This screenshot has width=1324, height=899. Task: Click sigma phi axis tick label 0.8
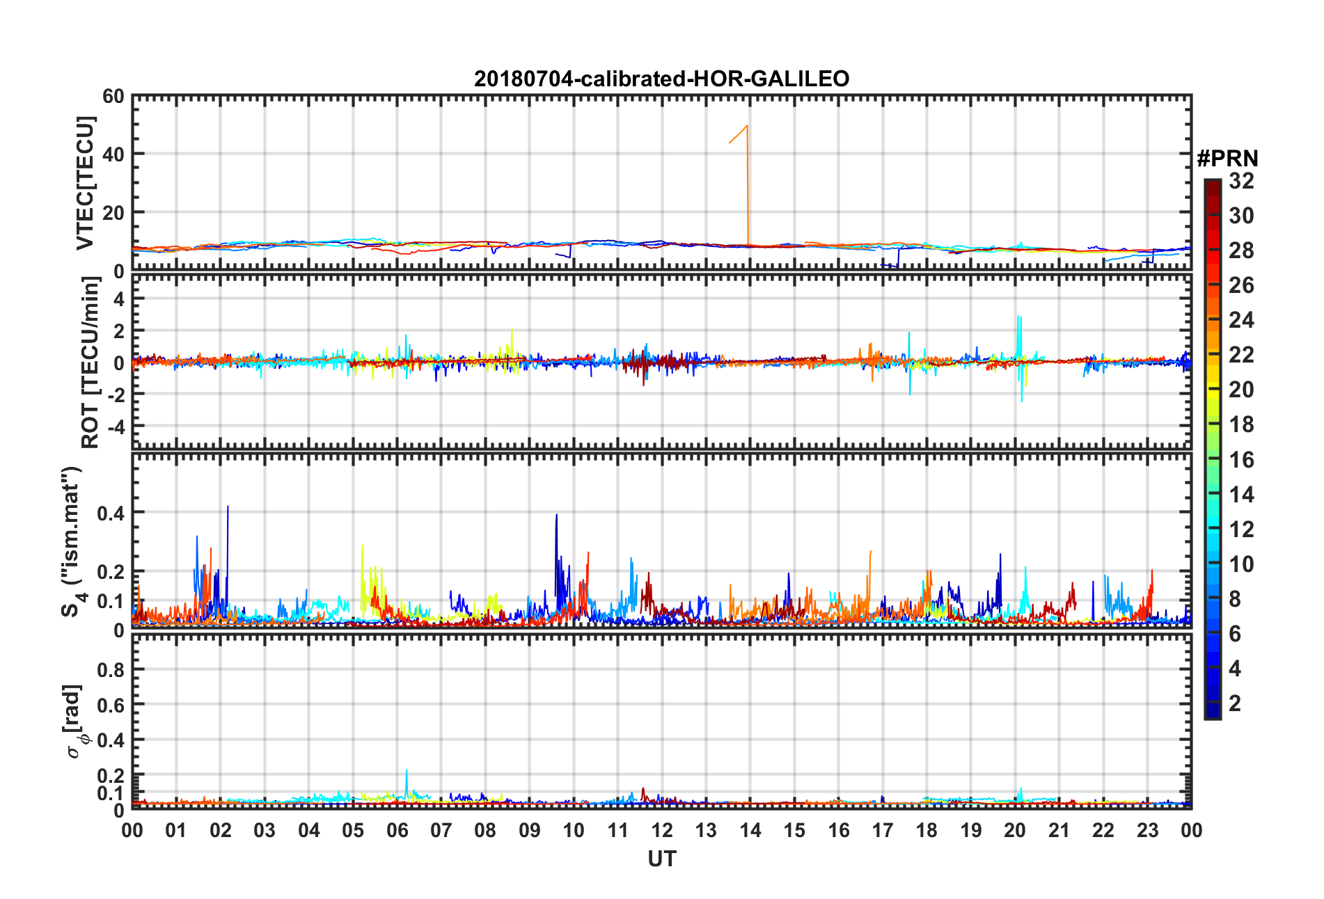[x=111, y=670]
